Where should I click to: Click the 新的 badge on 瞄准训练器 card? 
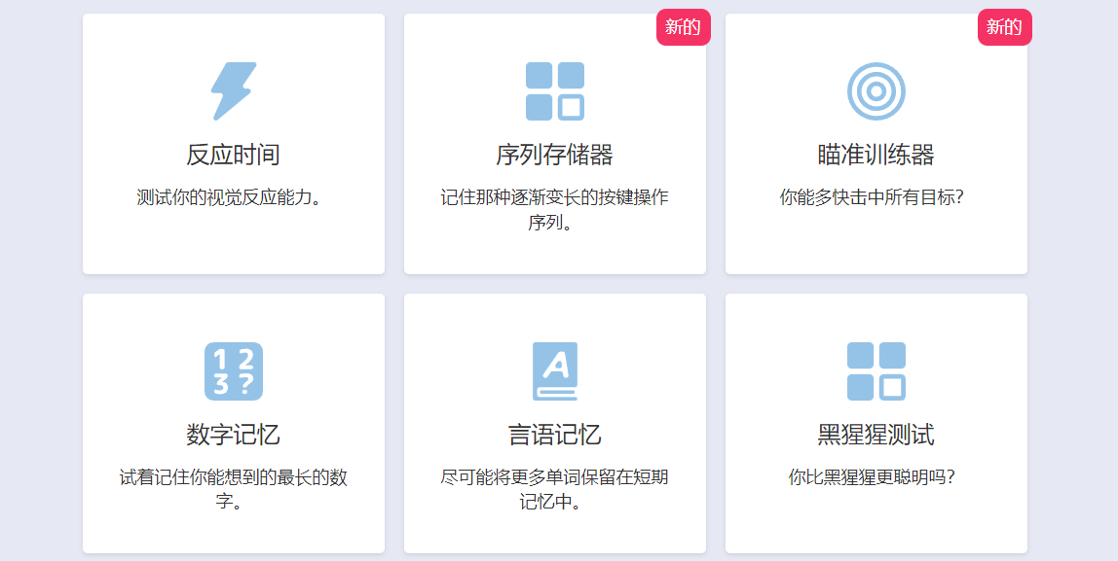(x=1004, y=27)
